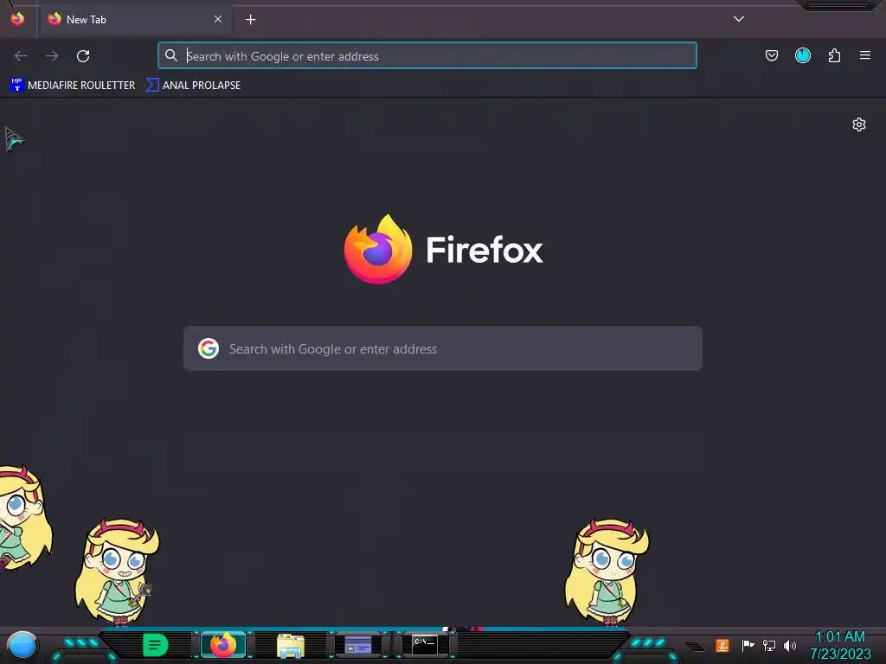Open the Action Center flag icon
The image size is (886, 664).
[748, 645]
